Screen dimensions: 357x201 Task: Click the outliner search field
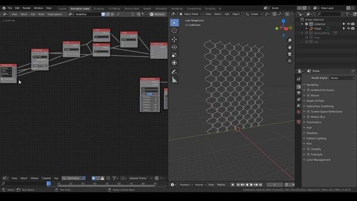tap(329, 14)
